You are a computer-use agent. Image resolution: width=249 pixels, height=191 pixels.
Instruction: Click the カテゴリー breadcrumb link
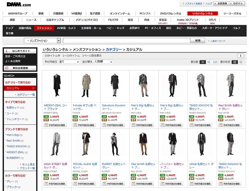pos(114,49)
